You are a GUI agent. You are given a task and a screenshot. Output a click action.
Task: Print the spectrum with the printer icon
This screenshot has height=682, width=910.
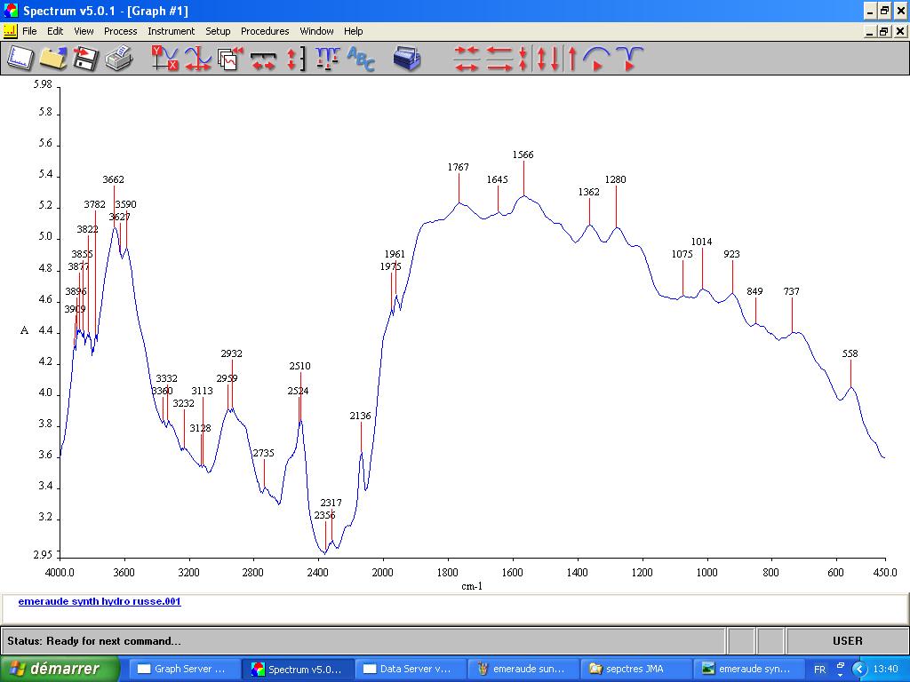pos(118,59)
